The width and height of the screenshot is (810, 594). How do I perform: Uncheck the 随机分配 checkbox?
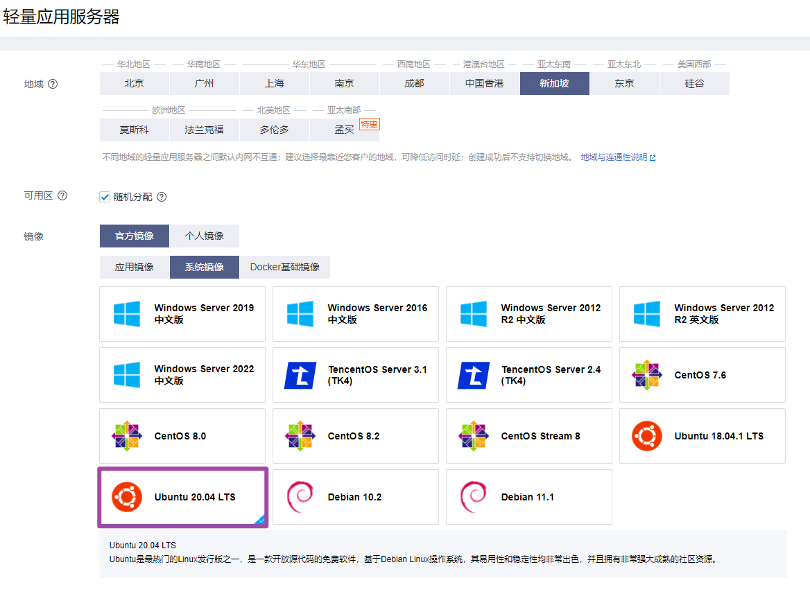click(x=104, y=196)
